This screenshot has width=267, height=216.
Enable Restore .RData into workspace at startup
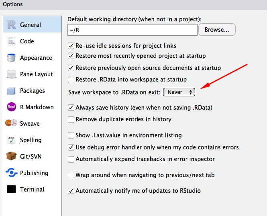[x=71, y=80]
